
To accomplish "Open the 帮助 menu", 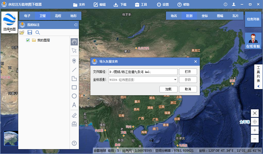I will [x=183, y=5].
